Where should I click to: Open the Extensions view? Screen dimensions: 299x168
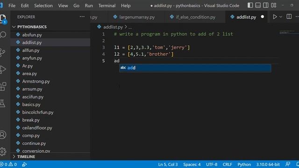[3, 87]
